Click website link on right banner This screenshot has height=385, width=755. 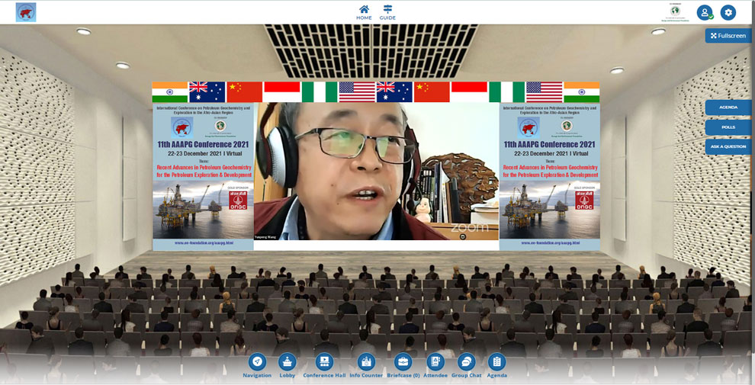[x=550, y=243]
